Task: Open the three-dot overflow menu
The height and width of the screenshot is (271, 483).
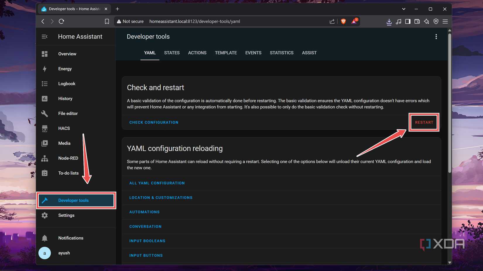Action: (436, 37)
